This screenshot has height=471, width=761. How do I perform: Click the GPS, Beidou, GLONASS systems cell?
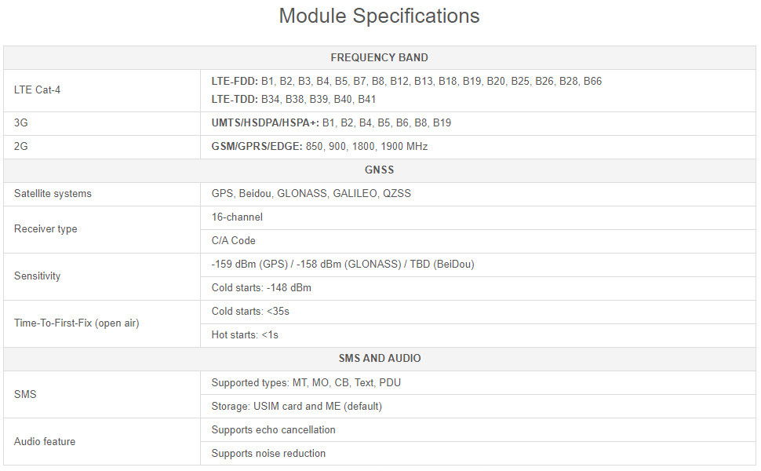coord(311,194)
